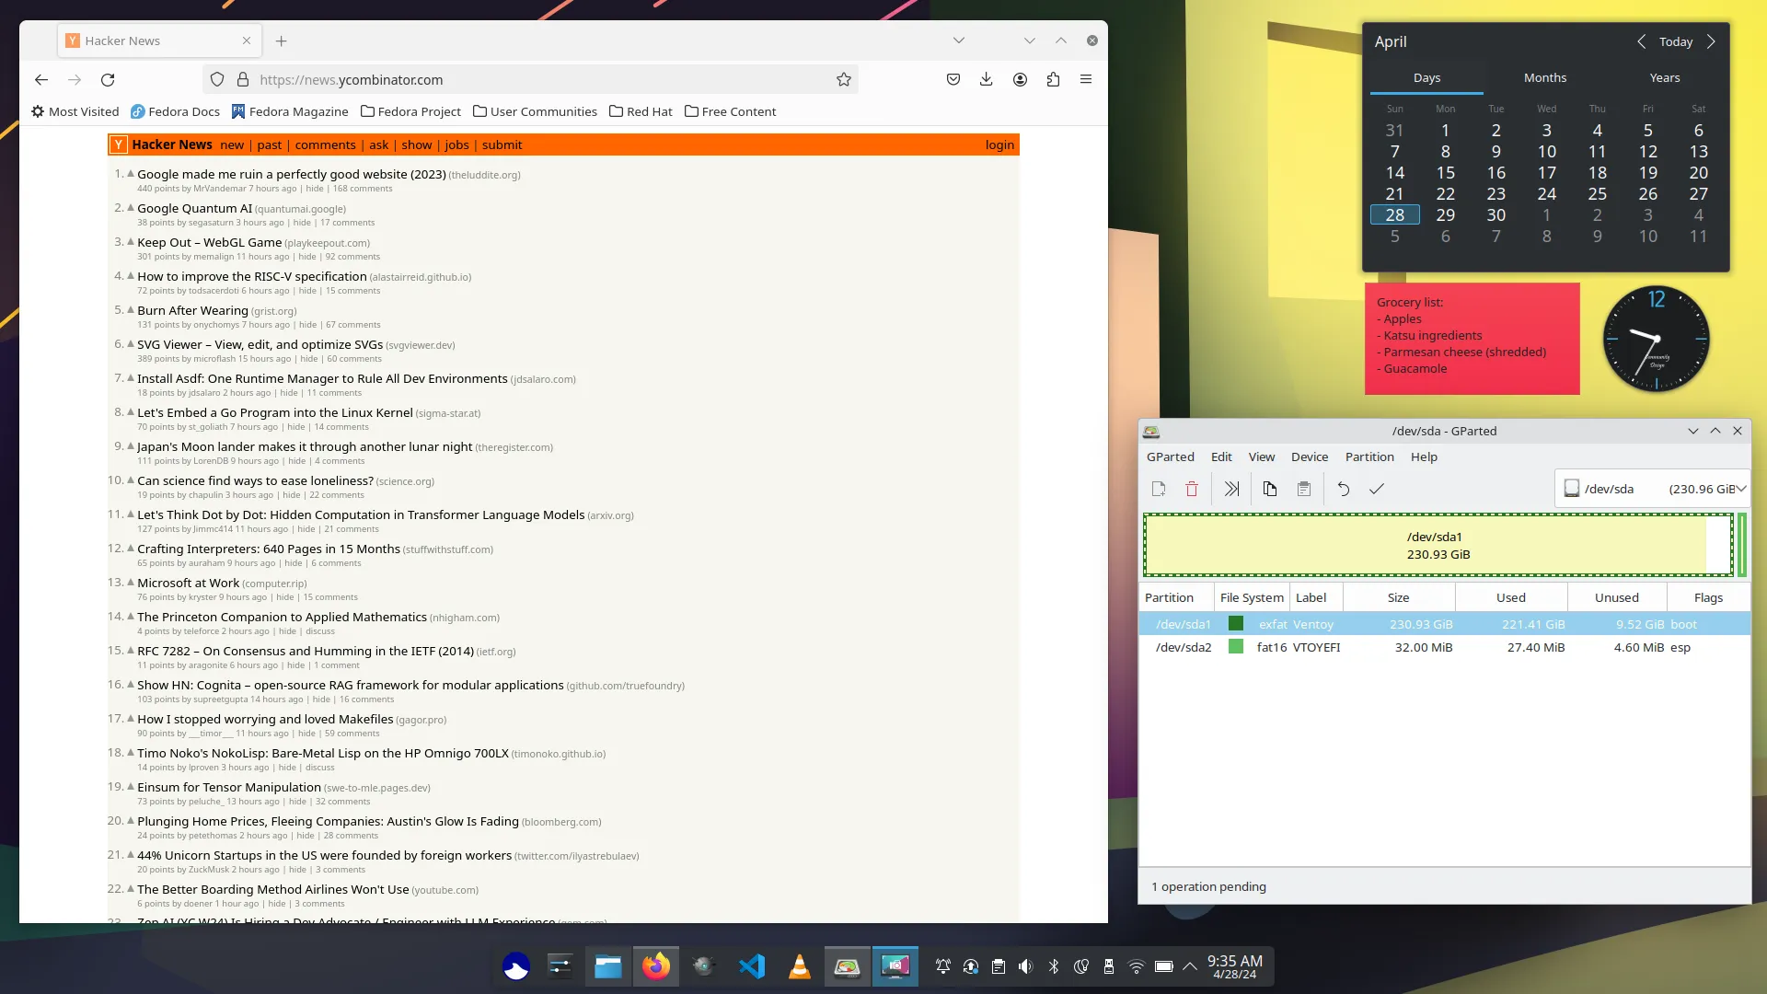Viewport: 1767px width, 994px height.
Task: Open Firefox extensions puzzle icon
Action: [1053, 80]
